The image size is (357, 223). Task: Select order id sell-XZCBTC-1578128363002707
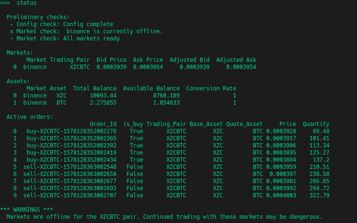point(70,195)
